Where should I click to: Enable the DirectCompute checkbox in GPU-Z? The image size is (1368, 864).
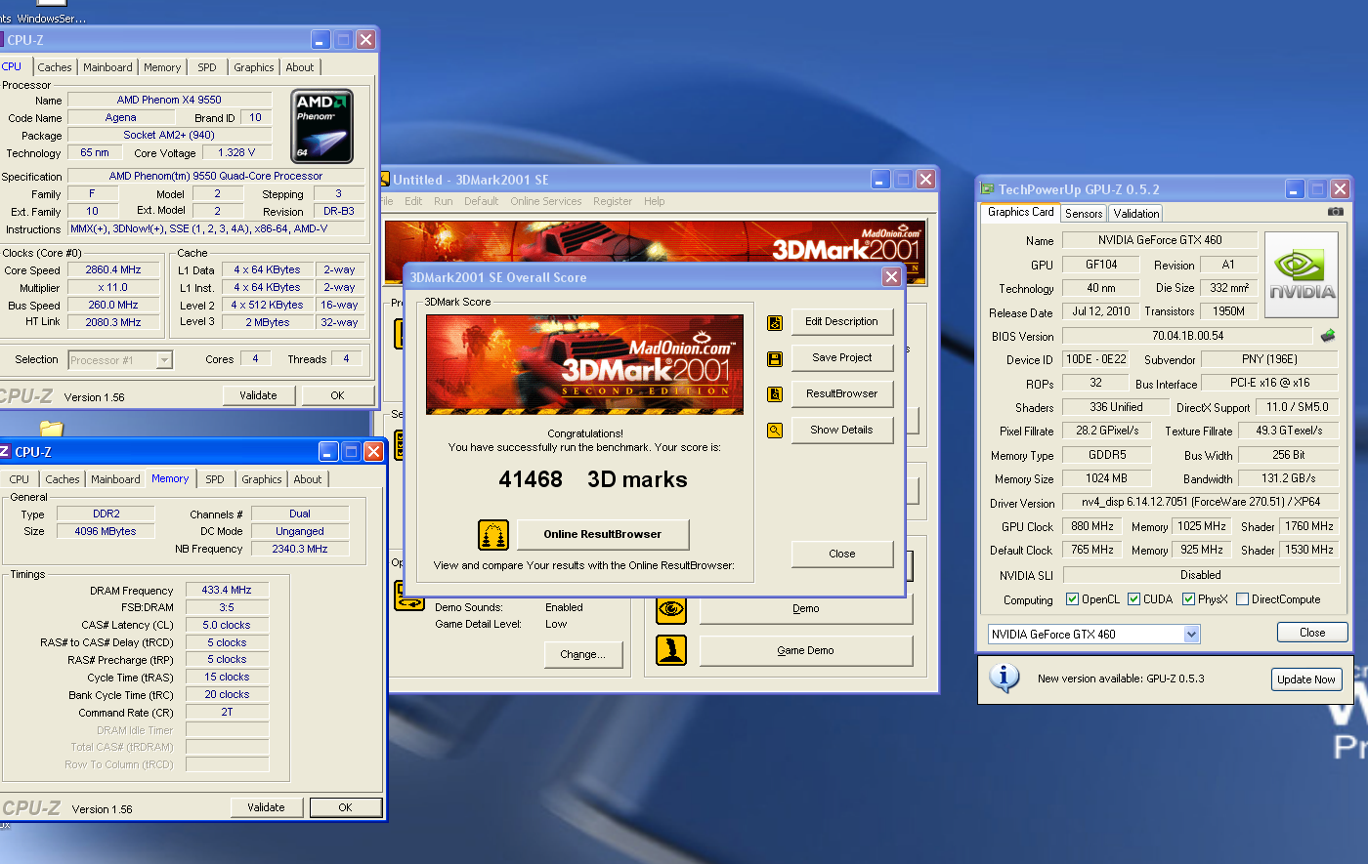pyautogui.click(x=1243, y=599)
